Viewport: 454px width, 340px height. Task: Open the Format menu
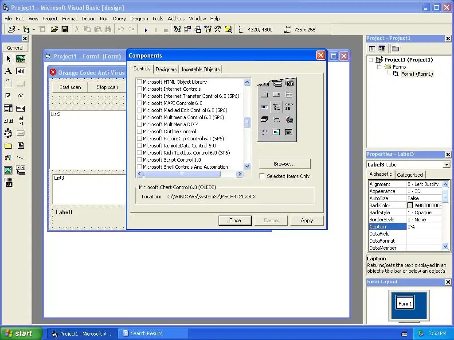tap(70, 19)
